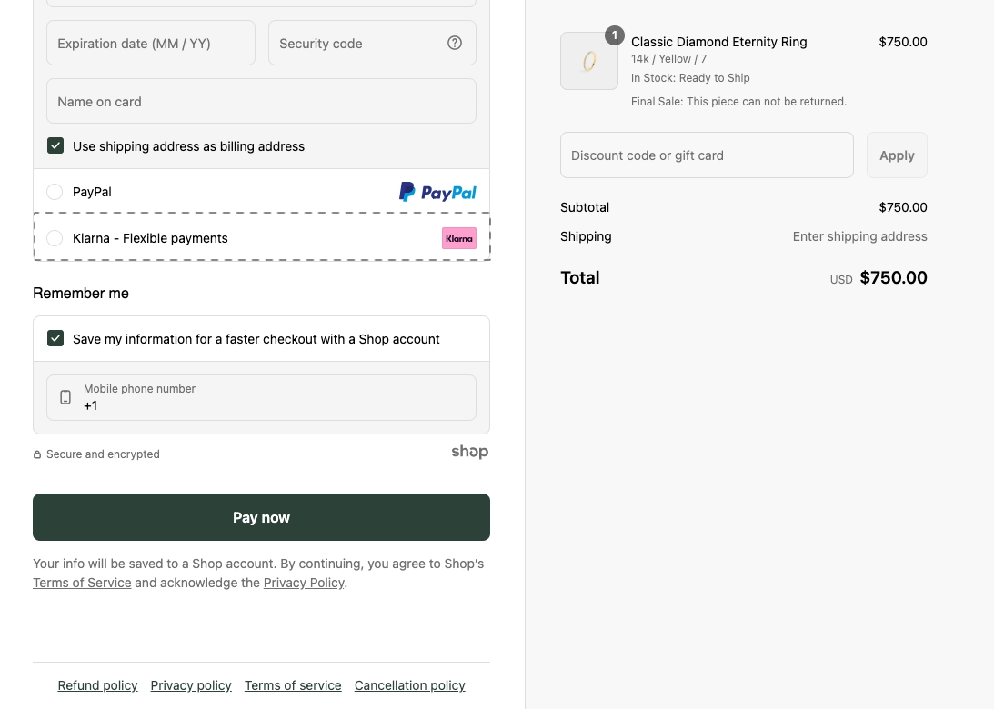
Task: Click the quantity badge on the ring thumbnail
Action: [615, 35]
